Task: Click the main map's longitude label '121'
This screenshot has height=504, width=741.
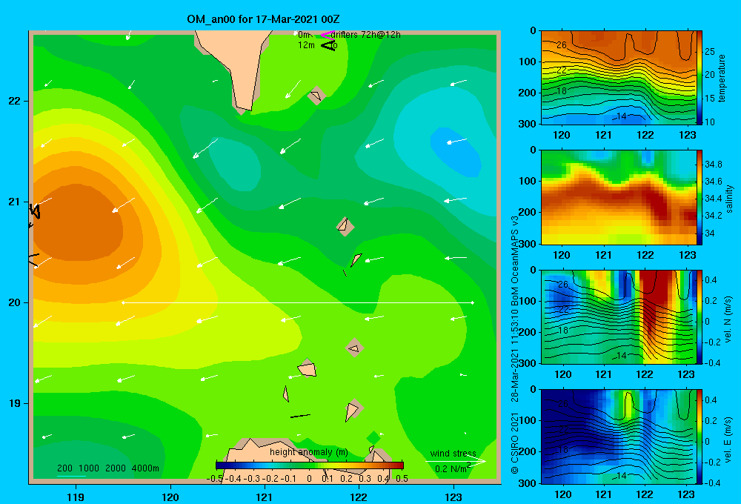Action: pyautogui.click(x=265, y=497)
